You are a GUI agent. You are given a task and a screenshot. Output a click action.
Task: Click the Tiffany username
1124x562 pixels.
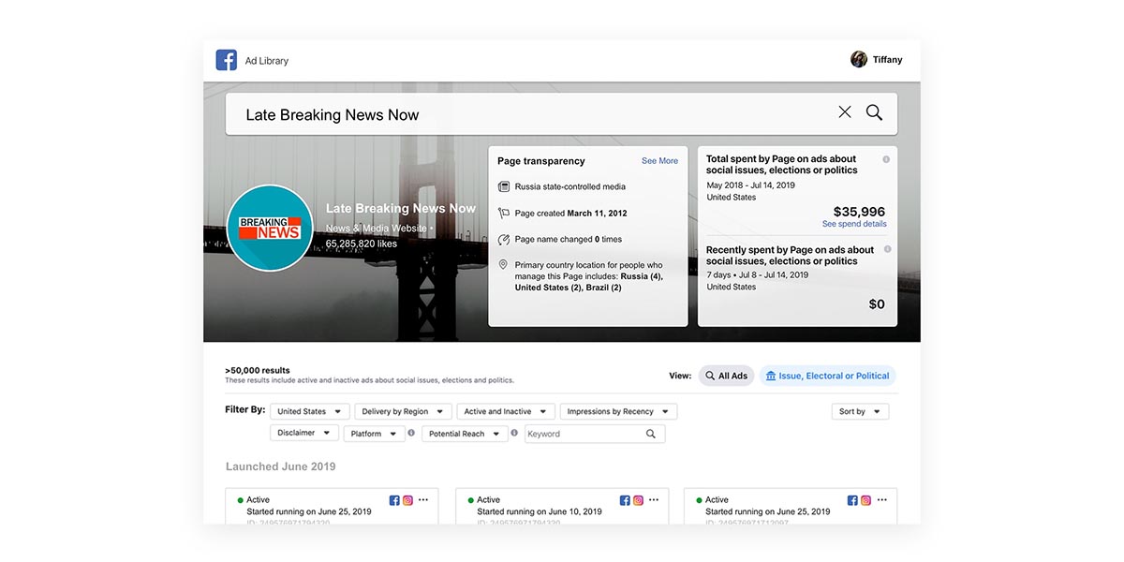pyautogui.click(x=888, y=60)
